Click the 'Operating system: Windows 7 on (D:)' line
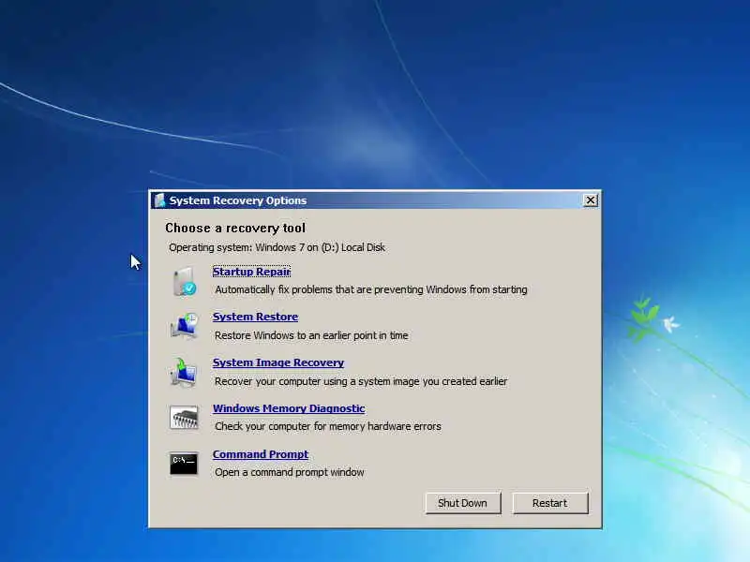750x562 pixels. click(277, 247)
